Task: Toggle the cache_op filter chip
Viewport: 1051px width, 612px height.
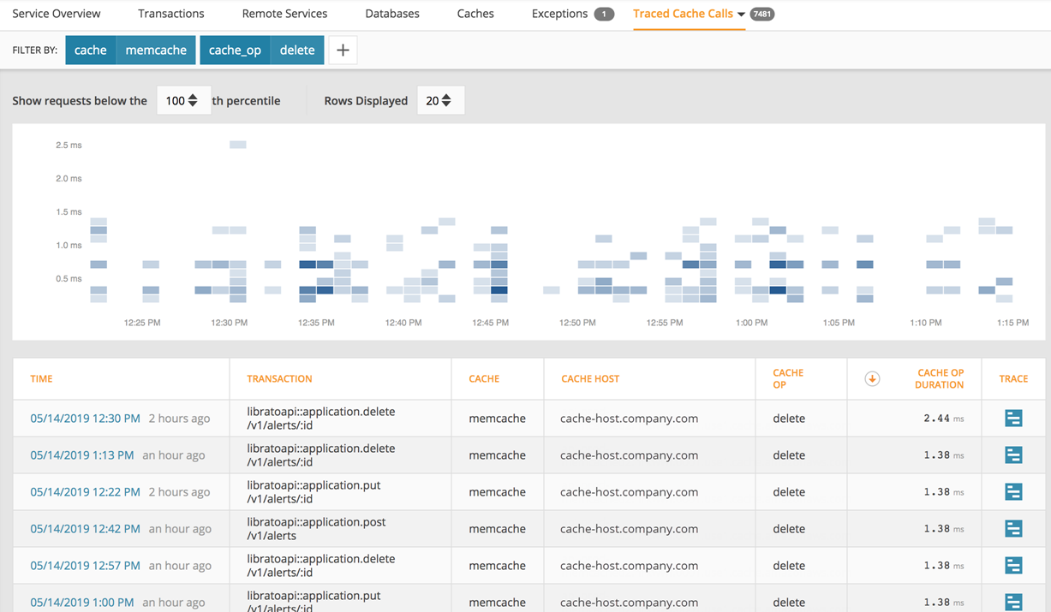Action: click(x=235, y=50)
